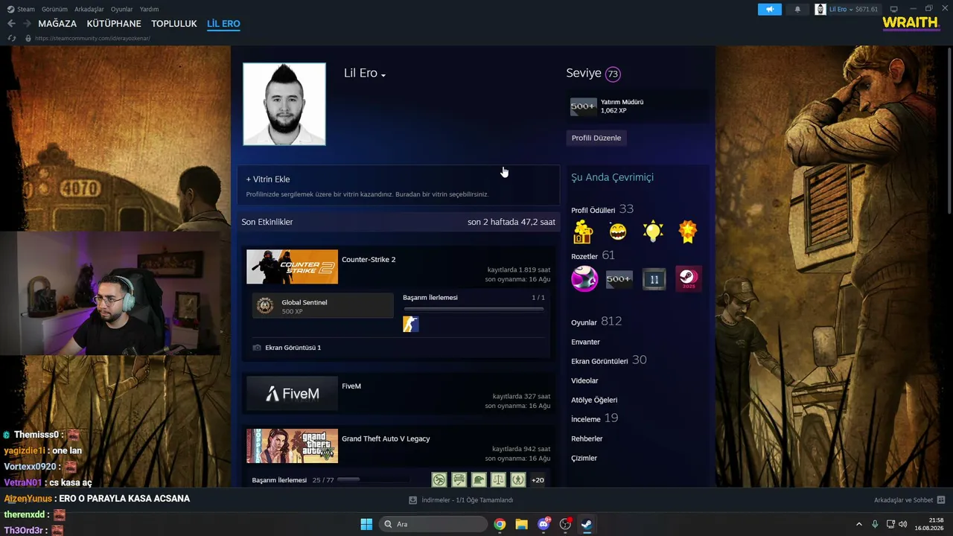Click the Profili Düzenle button

pos(596,138)
